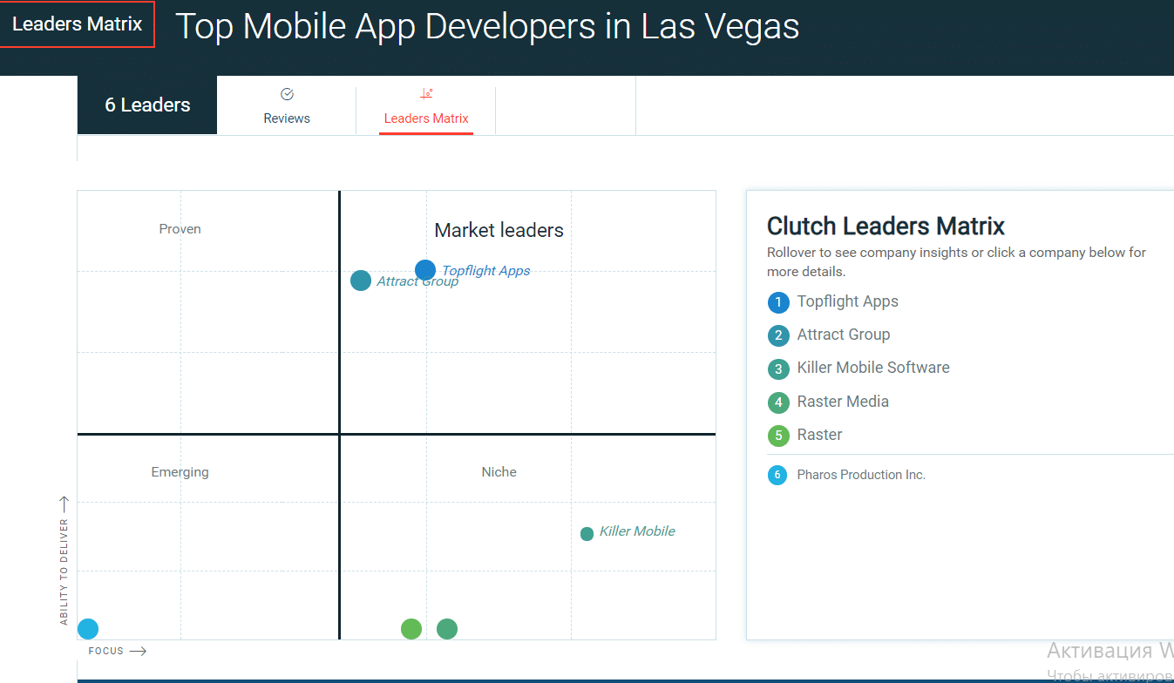Viewport: 1174px width, 683px height.
Task: Click the Attract Group dot in matrix
Action: (x=361, y=281)
